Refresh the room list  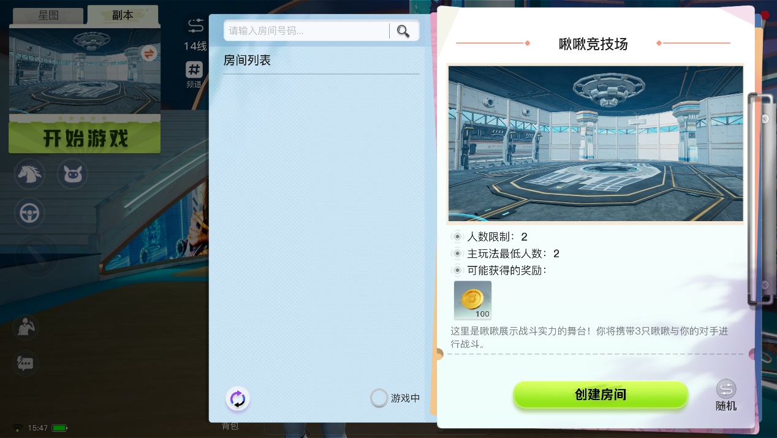click(238, 399)
